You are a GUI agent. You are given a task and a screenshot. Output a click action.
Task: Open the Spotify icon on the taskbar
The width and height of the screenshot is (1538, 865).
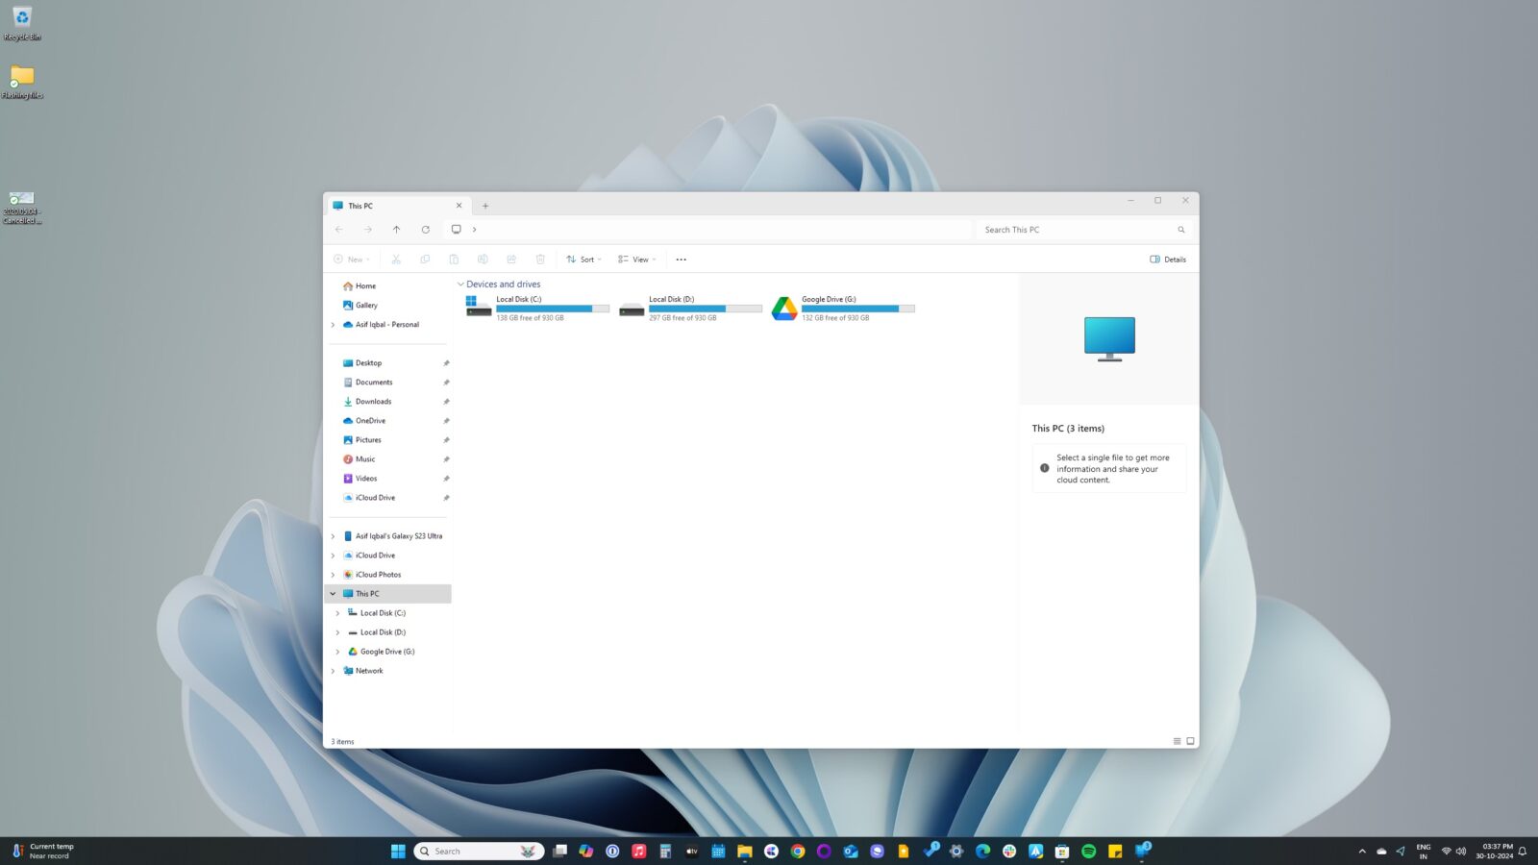click(x=1088, y=851)
